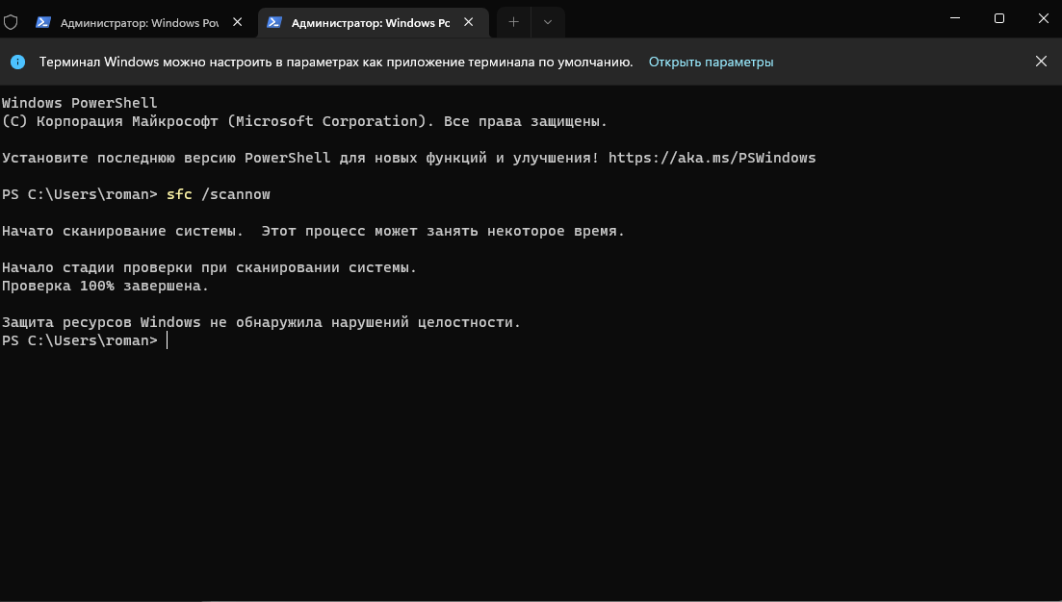1062x602 pixels.
Task: Click the PowerShell icon on second tab
Action: pos(274,22)
